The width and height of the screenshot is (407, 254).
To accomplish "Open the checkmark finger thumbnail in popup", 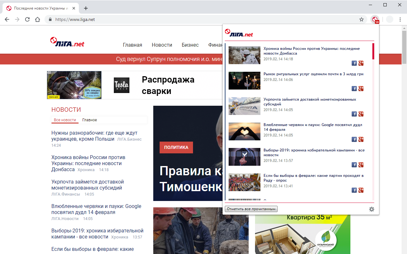I will click(245, 157).
